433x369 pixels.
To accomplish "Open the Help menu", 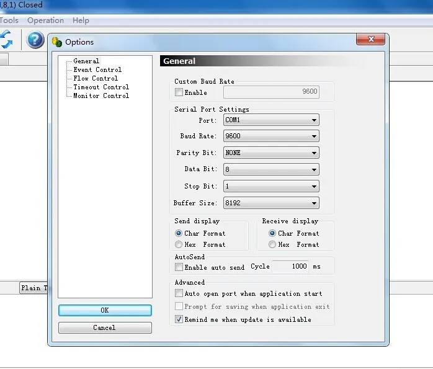I will (x=81, y=20).
